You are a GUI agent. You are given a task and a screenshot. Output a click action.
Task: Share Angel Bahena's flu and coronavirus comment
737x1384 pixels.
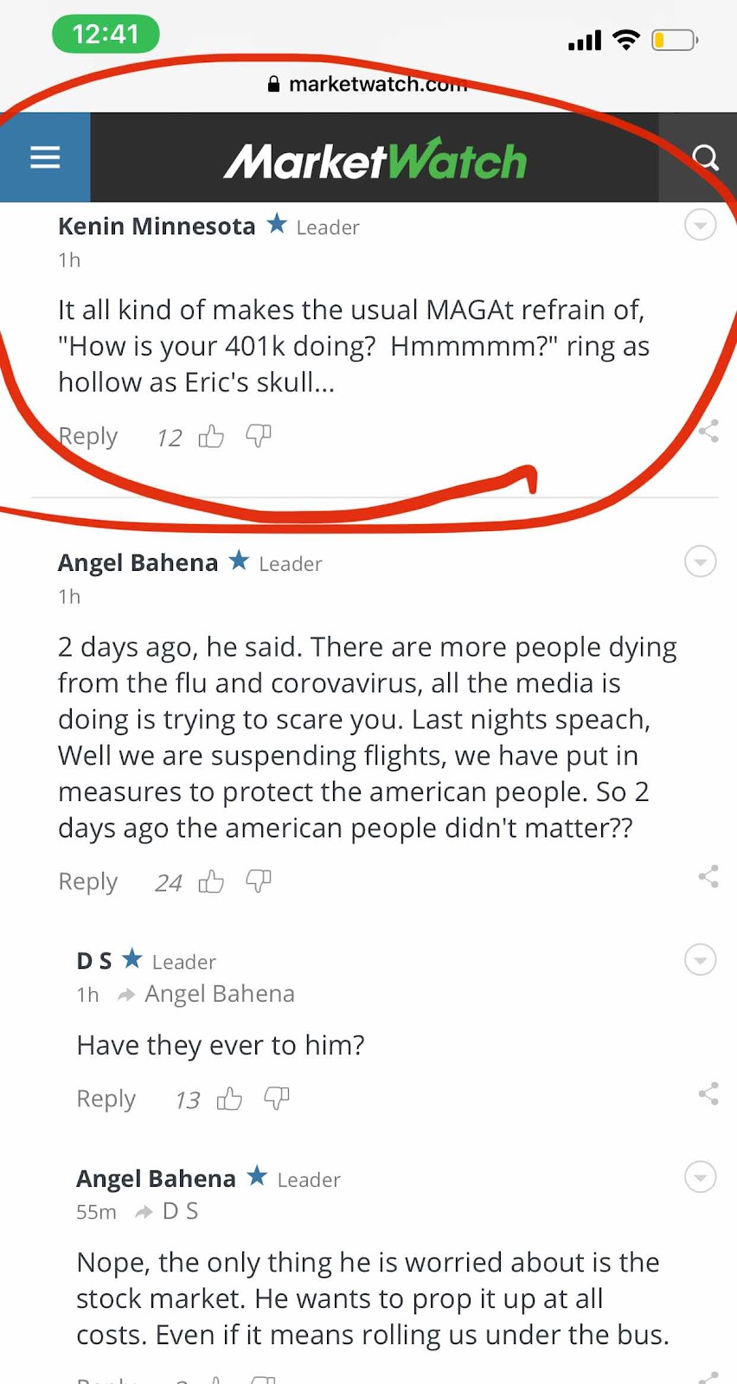click(x=708, y=876)
